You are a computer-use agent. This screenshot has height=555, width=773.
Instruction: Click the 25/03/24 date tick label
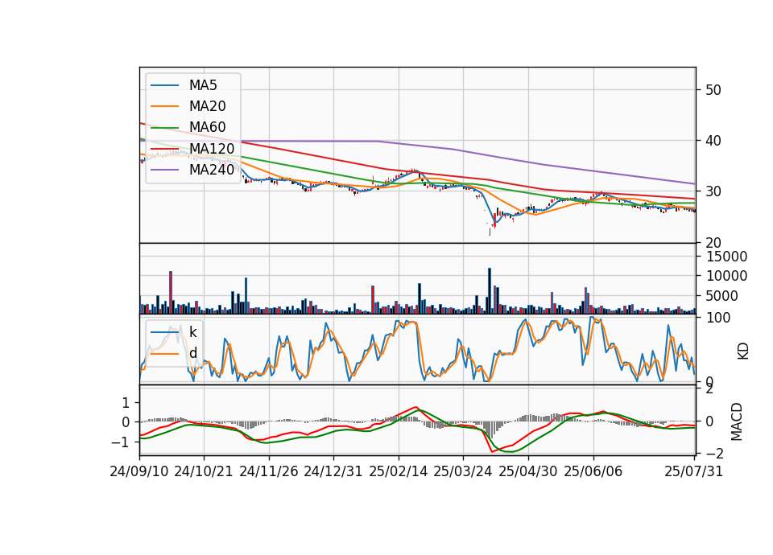click(462, 471)
